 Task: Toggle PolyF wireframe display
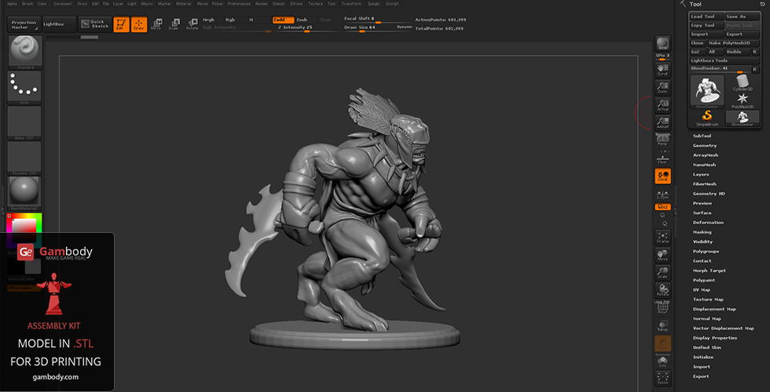pyautogui.click(x=663, y=309)
